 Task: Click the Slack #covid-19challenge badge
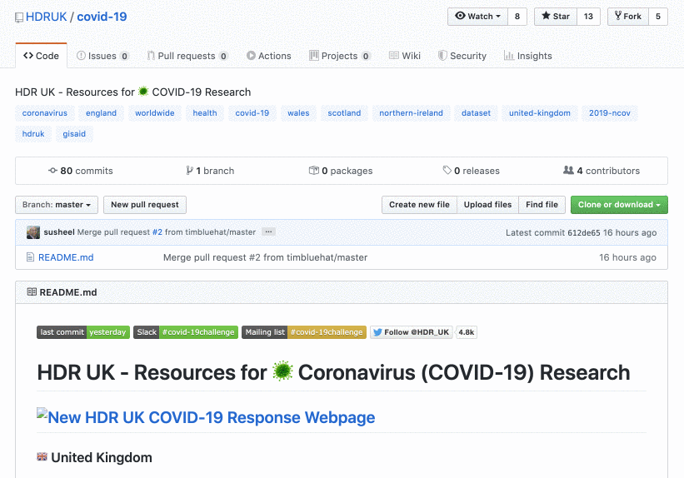(x=186, y=332)
